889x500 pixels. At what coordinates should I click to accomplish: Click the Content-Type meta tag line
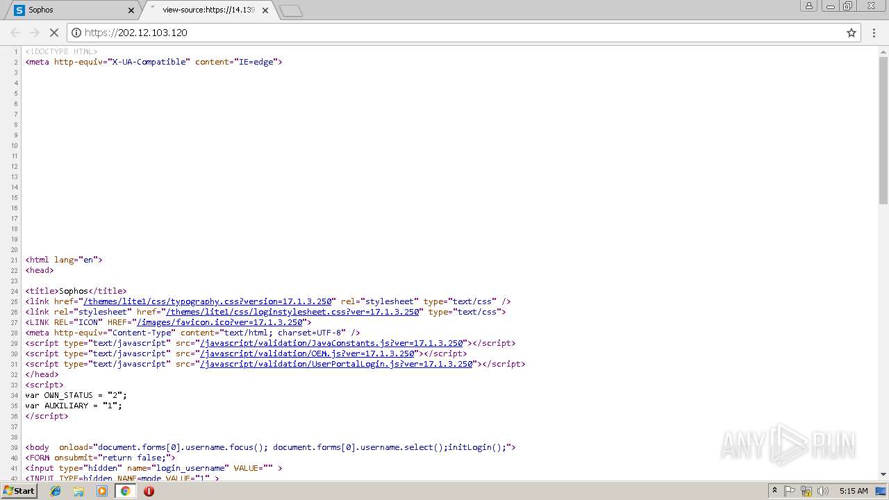tap(192, 333)
